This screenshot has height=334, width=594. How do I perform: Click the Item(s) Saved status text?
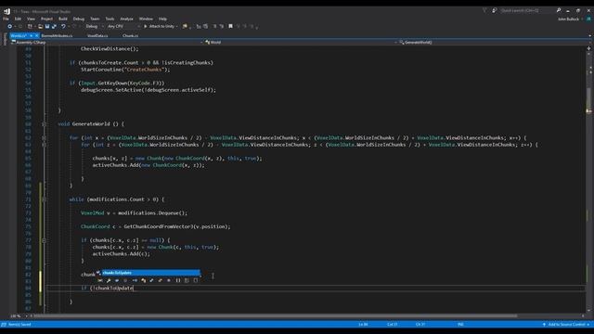coord(19,325)
